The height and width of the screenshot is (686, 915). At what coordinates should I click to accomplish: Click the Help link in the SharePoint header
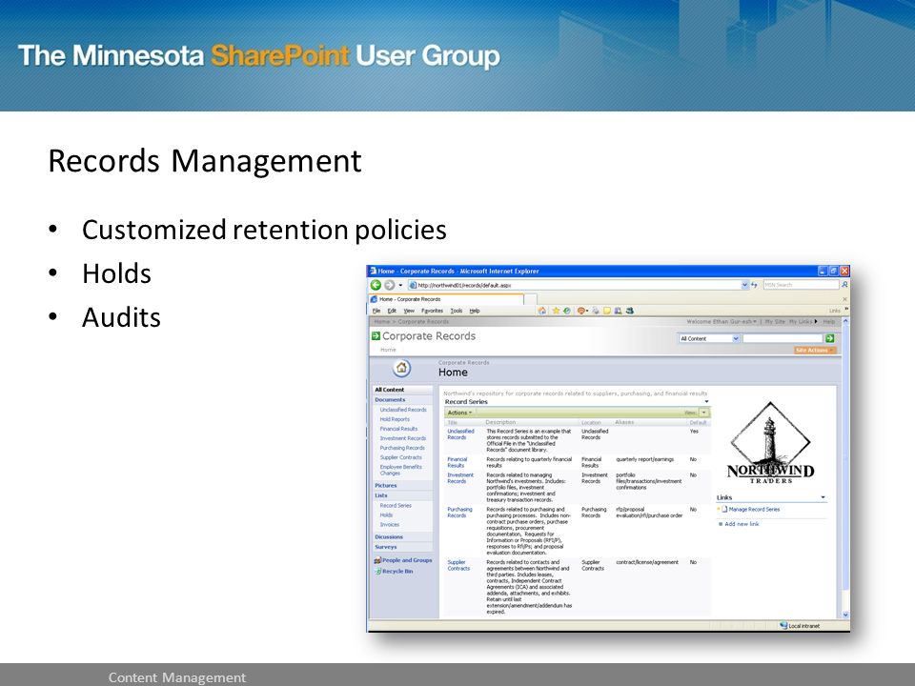point(828,321)
